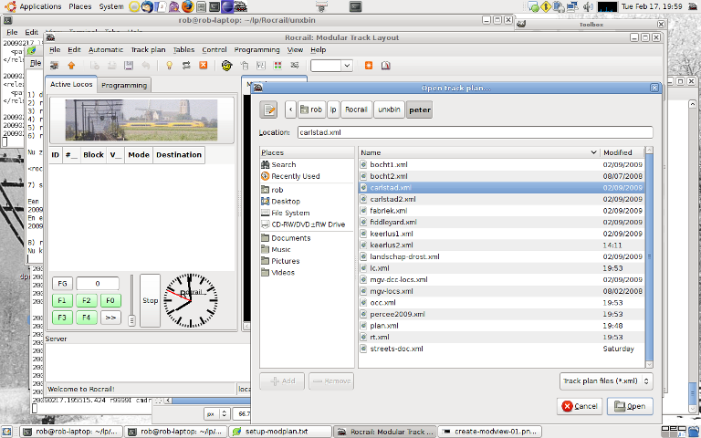The width and height of the screenshot is (701, 438).
Task: Click the light bulb power icon in toolbar
Action: click(169, 66)
